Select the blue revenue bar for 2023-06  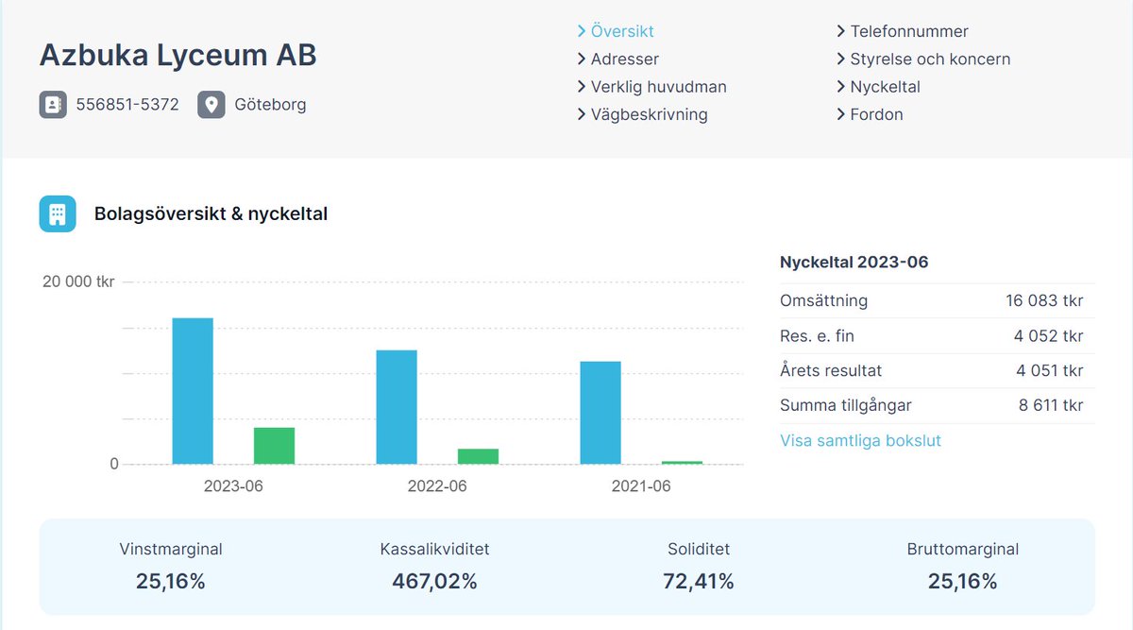(193, 390)
